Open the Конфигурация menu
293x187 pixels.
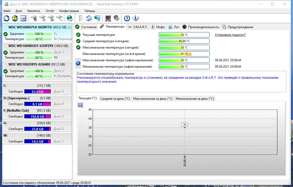pos(69,11)
